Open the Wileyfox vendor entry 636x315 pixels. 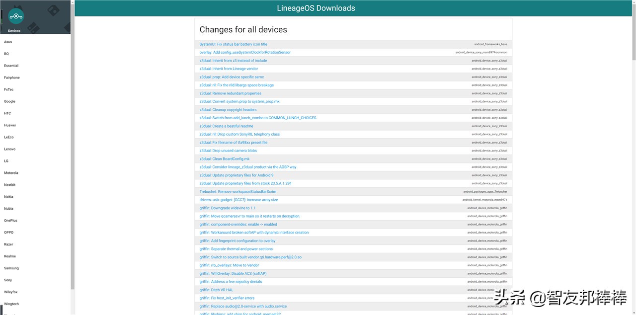11,292
